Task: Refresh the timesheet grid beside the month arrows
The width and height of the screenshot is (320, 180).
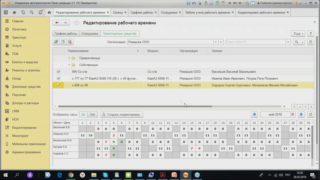Action: click(310, 114)
